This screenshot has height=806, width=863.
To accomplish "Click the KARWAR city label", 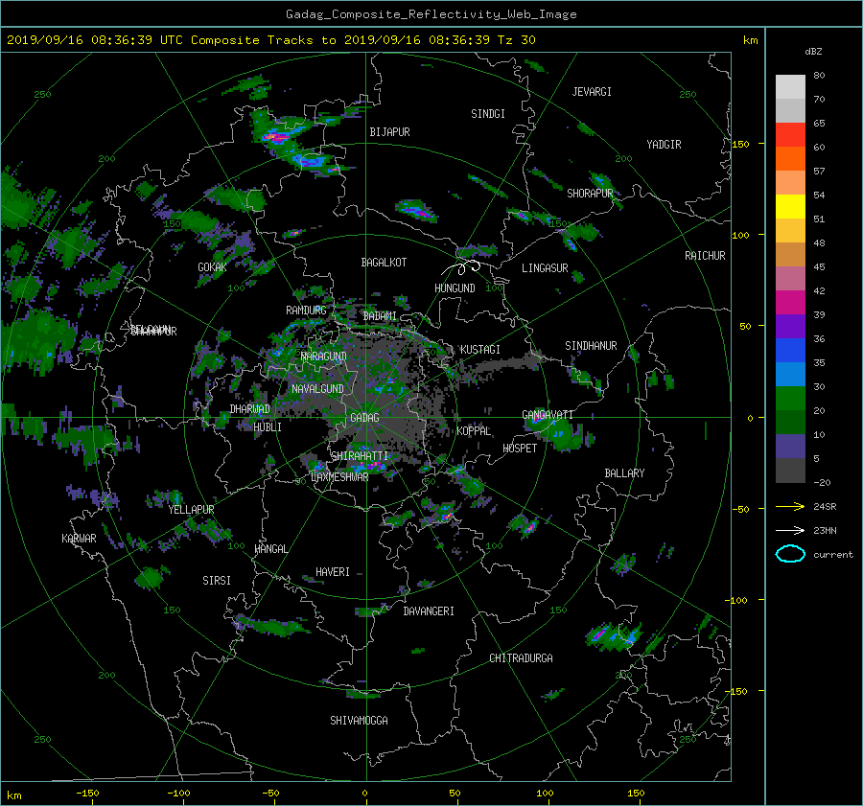I will 79,539.
